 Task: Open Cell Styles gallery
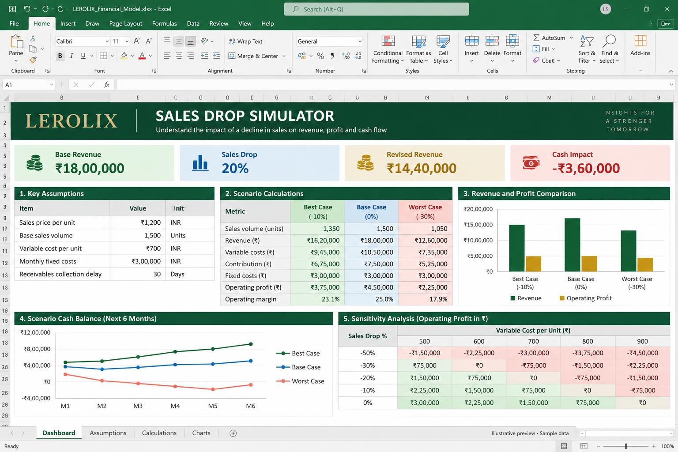tap(443, 49)
